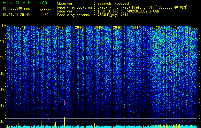
Task: Click the 1.1 frequency axis label
Action: pos(3,42)
